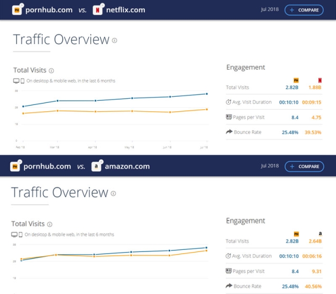Click desktop device icon under second Total Visits
The height and width of the screenshot is (294, 336).
tap(14, 235)
